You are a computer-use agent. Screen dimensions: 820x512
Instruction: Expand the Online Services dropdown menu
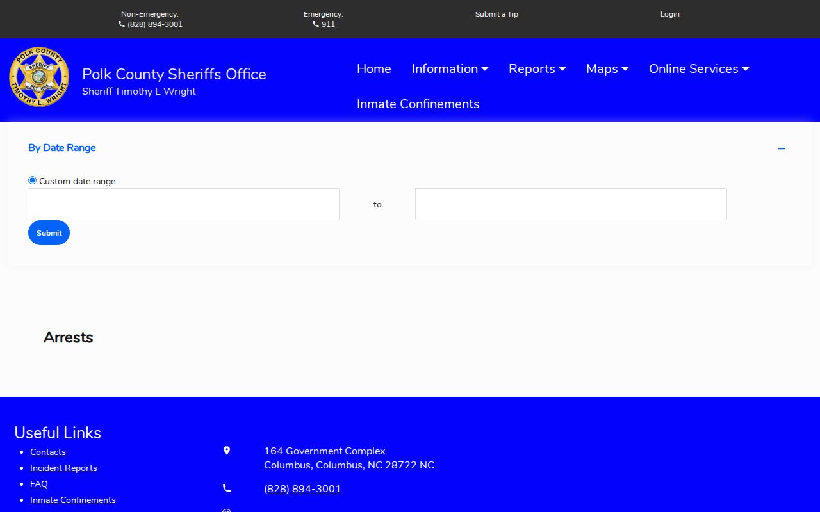[x=699, y=68]
